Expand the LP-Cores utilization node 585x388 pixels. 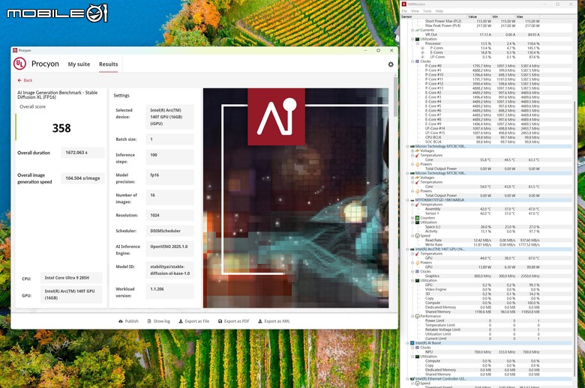coord(422,57)
